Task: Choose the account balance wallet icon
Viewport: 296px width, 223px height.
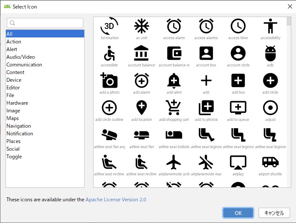Action: [174, 53]
